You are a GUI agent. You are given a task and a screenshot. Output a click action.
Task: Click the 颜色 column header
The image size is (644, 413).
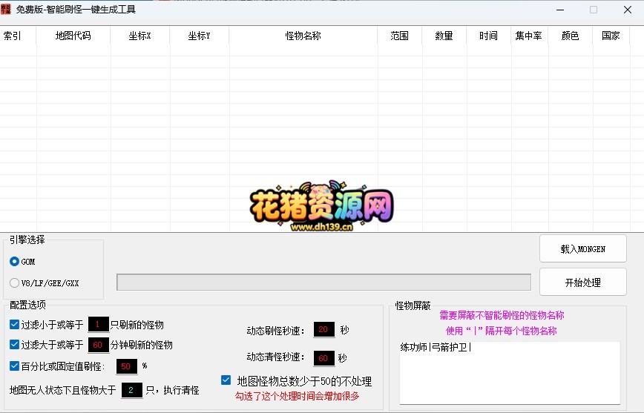[570, 36]
